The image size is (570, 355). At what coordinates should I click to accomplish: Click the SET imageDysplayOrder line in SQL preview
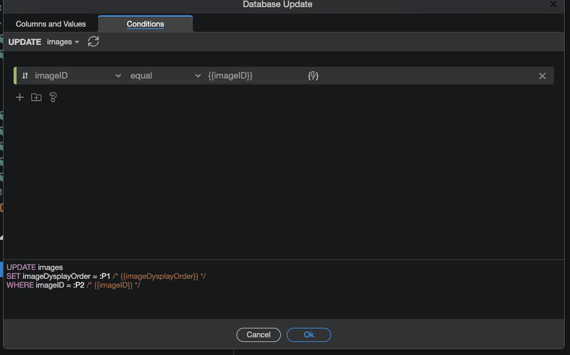click(x=106, y=276)
